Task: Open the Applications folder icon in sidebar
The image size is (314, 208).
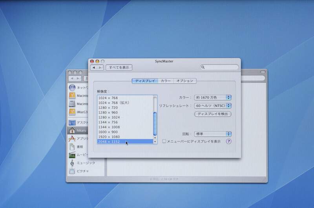Action: [x=72, y=139]
